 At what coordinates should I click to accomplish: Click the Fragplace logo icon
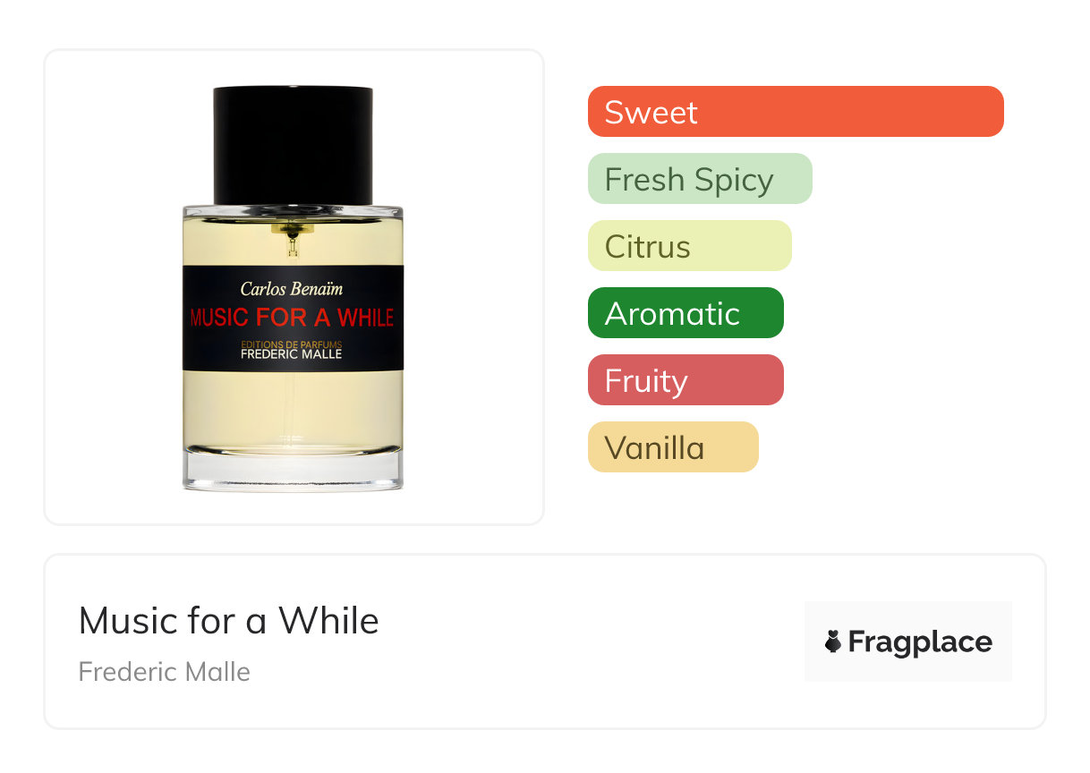tap(833, 641)
